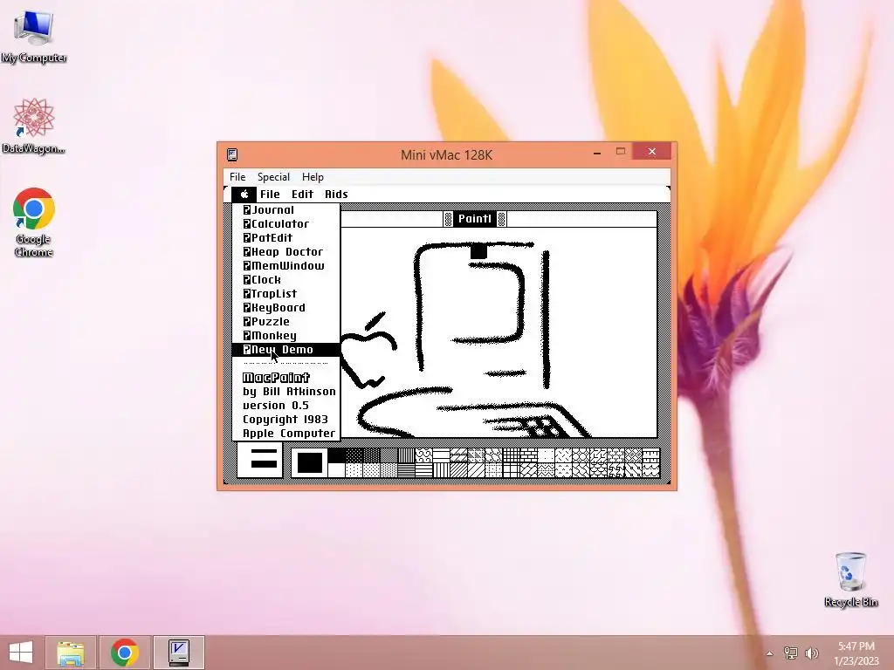Choose the medium gray pattern swatch
894x670 pixels.
pos(389,455)
